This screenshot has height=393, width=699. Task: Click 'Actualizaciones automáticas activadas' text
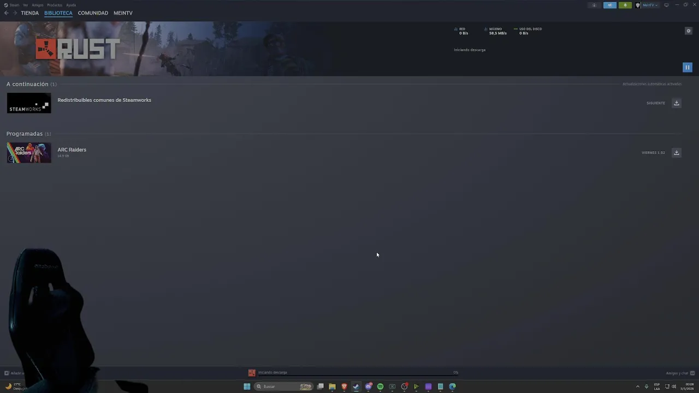click(652, 84)
